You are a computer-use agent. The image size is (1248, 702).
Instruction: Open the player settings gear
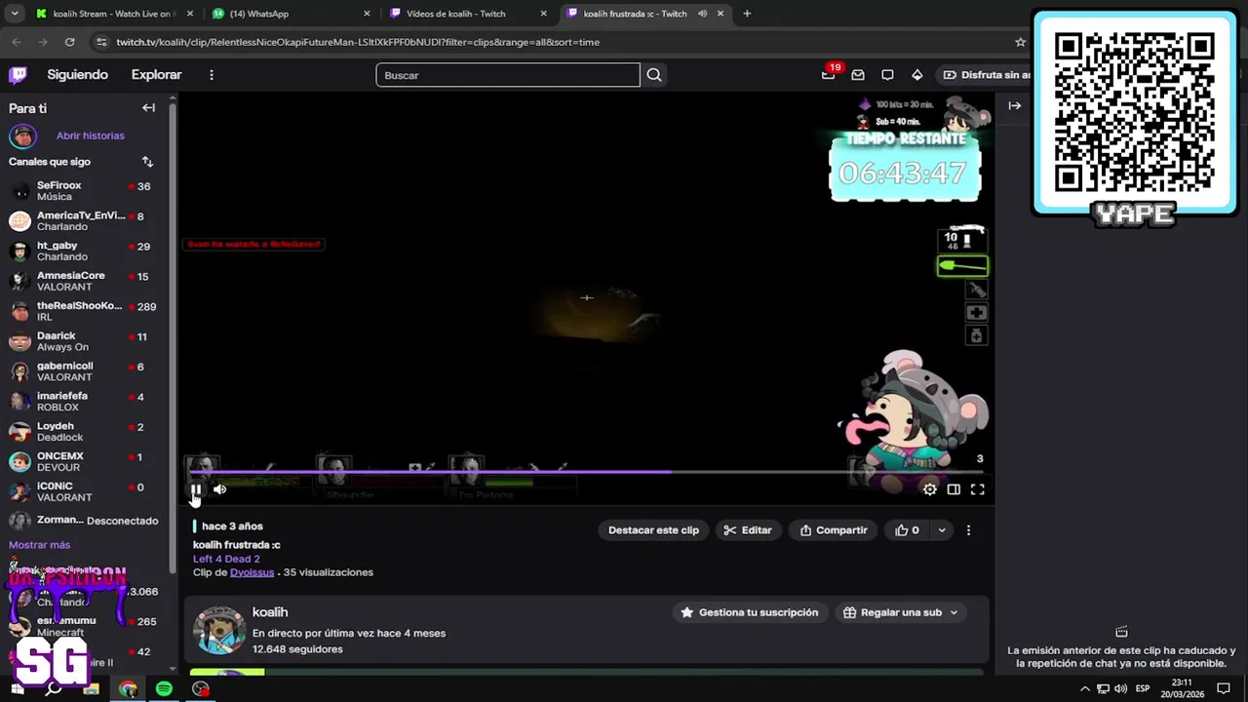click(x=930, y=489)
